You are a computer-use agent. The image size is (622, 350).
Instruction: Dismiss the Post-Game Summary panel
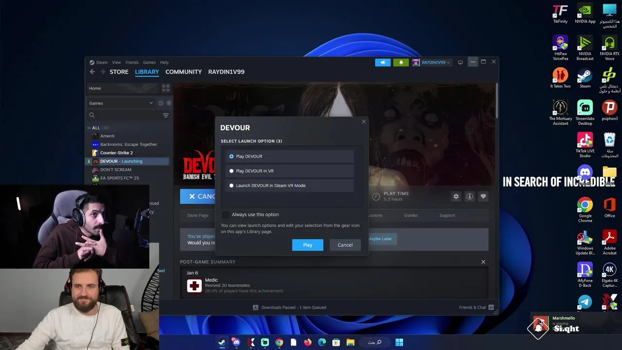pos(483,262)
